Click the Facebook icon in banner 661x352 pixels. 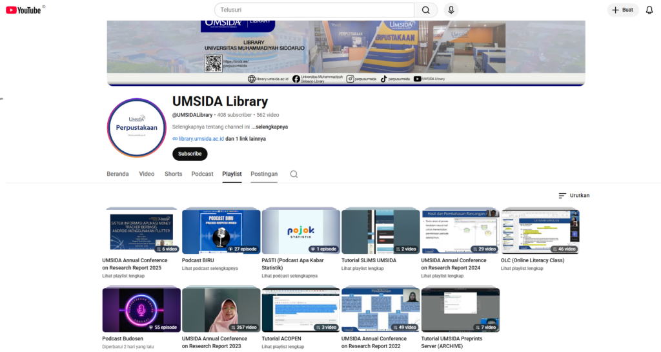(x=296, y=79)
